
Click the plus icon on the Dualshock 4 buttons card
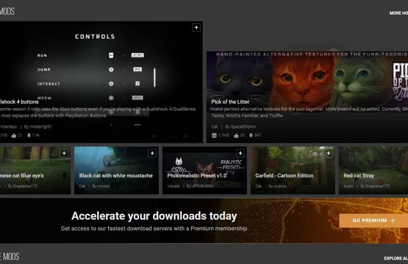point(196,27)
